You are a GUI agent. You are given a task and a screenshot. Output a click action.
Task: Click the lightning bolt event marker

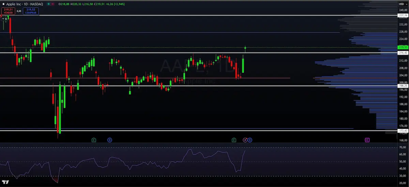click(245, 140)
